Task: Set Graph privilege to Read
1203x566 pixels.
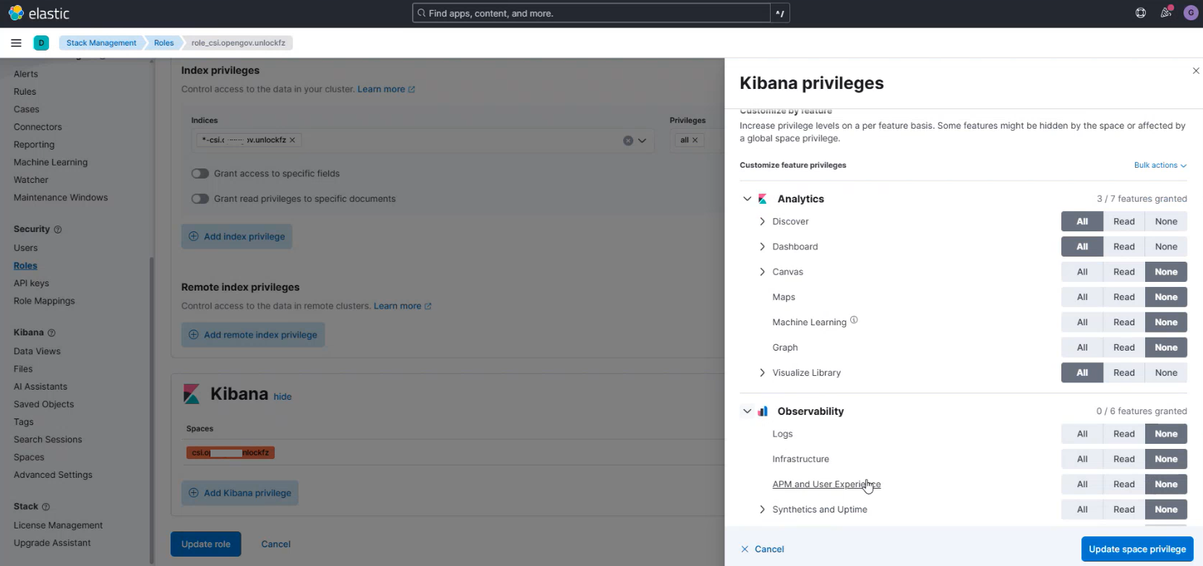Action: click(1123, 348)
